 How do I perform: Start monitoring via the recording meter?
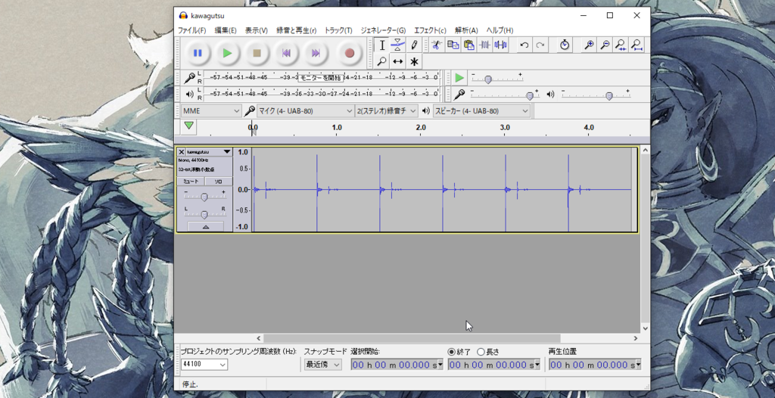(320, 78)
